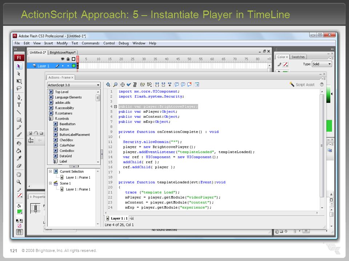The height and width of the screenshot is (261, 349).
Task: Open the Commands menu
Action: [91, 43]
